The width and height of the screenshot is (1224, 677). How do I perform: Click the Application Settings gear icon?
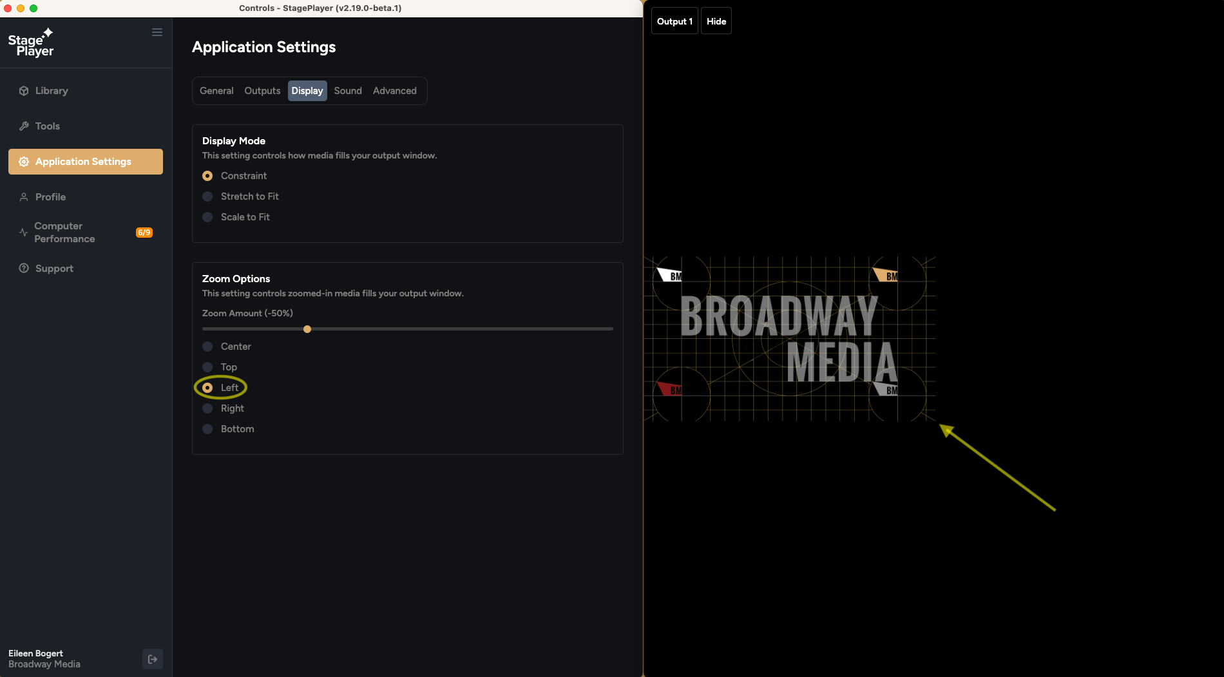pyautogui.click(x=24, y=162)
